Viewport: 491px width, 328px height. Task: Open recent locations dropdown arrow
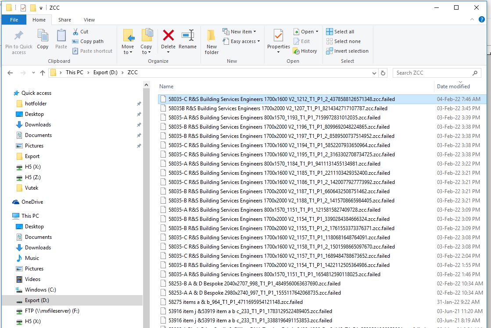click(x=33, y=73)
